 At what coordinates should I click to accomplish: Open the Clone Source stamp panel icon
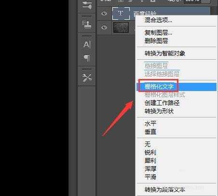click(87, 25)
